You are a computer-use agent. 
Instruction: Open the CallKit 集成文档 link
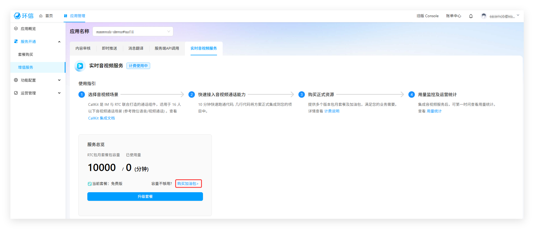(x=101, y=118)
